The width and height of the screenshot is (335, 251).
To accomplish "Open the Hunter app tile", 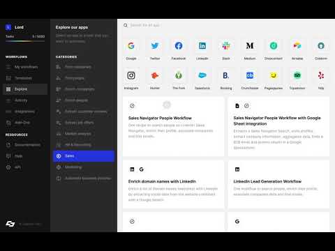I will click(155, 79).
